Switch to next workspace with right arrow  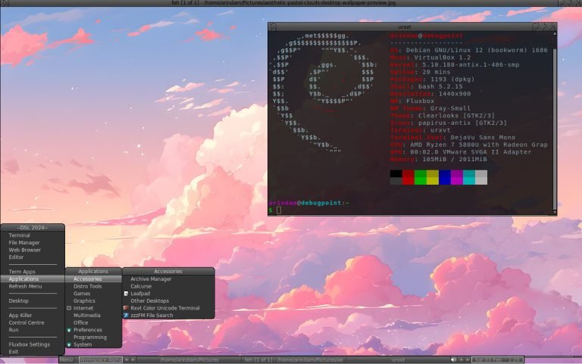pos(133,360)
